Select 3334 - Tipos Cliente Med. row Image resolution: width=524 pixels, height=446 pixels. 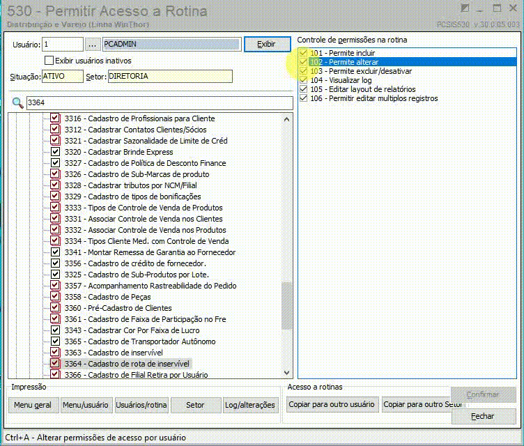pyautogui.click(x=147, y=241)
